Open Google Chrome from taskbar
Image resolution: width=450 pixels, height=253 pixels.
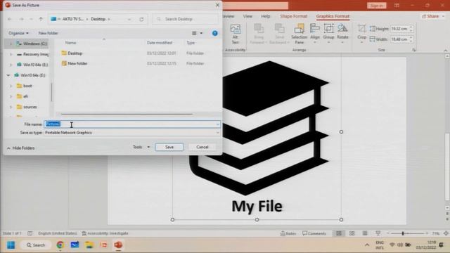click(60, 245)
